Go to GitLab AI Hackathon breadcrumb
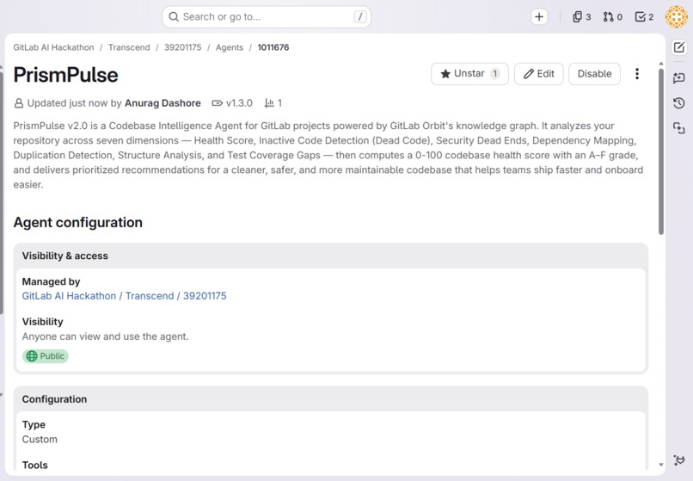This screenshot has width=693, height=481. click(53, 47)
